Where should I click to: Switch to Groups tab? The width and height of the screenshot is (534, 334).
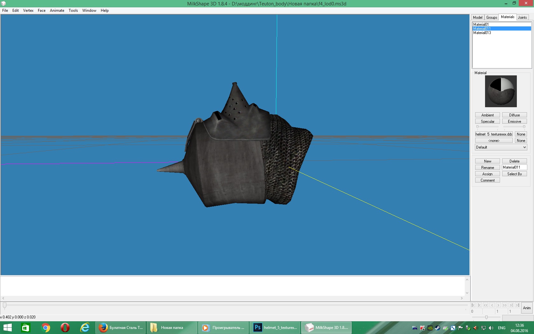tap(492, 17)
